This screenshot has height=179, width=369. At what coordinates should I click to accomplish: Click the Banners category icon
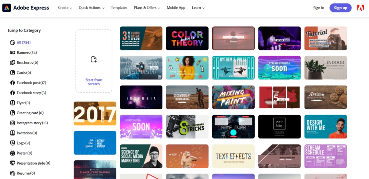[x=12, y=52]
